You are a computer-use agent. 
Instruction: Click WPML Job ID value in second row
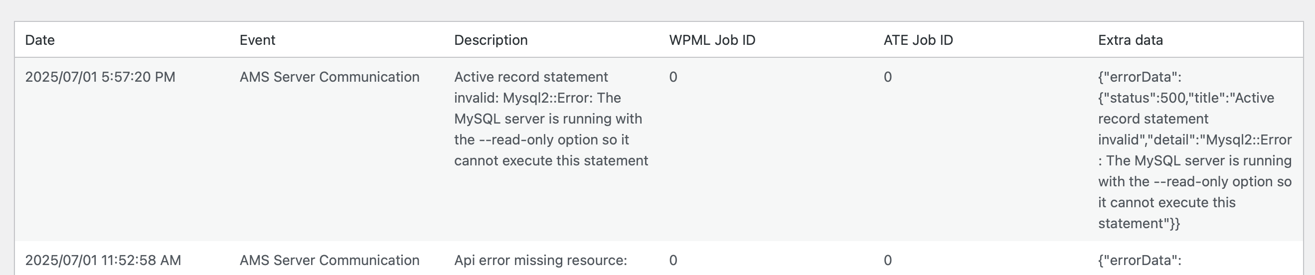pyautogui.click(x=673, y=260)
